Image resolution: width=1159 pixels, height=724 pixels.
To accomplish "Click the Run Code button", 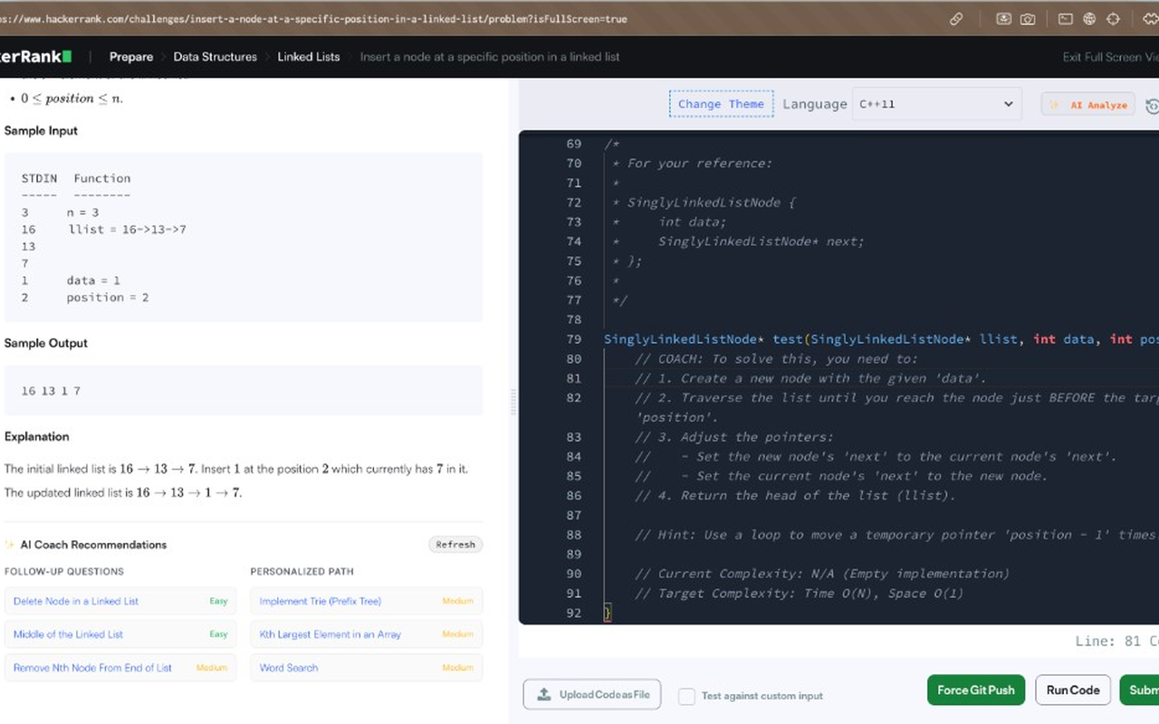I will 1073,691.
